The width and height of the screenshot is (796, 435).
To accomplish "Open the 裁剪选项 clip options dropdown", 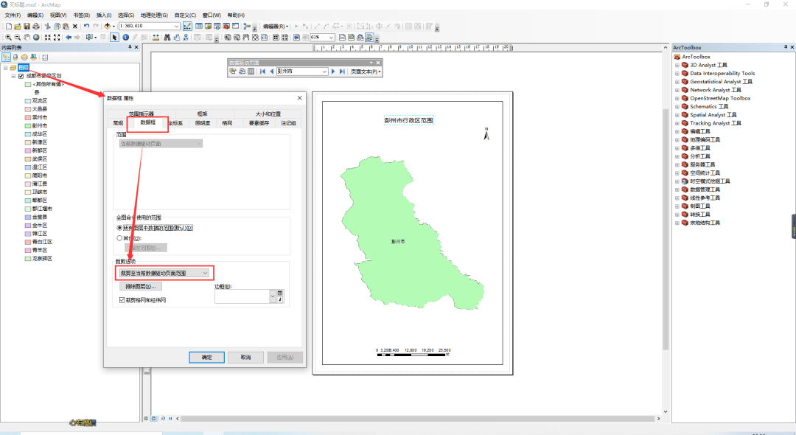I will click(205, 273).
